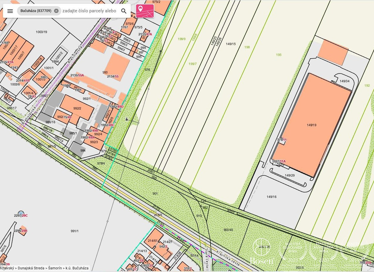The width and height of the screenshot is (374, 272).
Task: Open the pink map layers switcher
Action: (x=145, y=11)
